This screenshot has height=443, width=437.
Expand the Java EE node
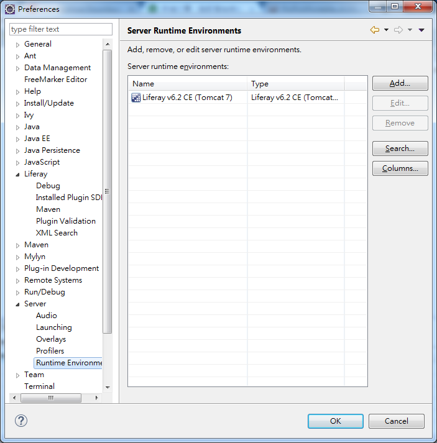point(17,139)
